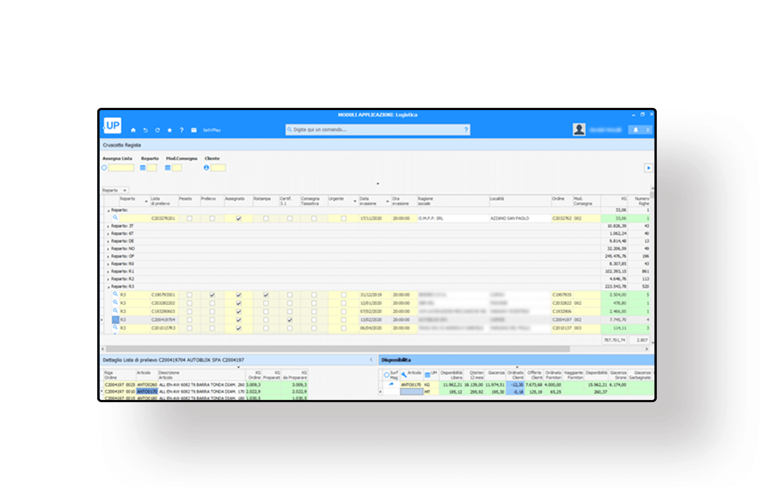Screen dimensions: 762x496
Task: Collapse the Reparto: R3 group
Action: point(108,287)
